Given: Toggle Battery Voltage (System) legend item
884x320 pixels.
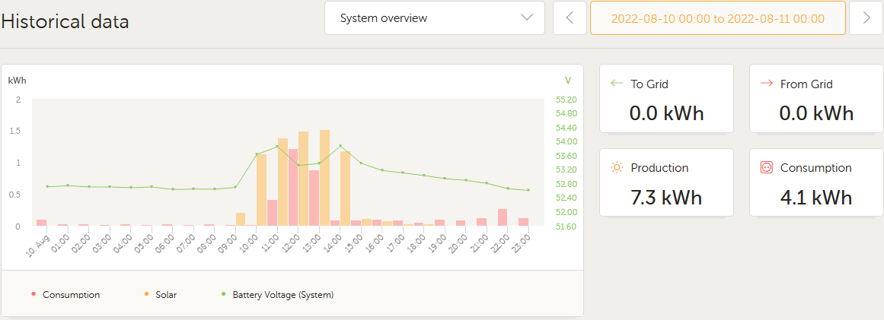Looking at the screenshot, I should coord(282,294).
